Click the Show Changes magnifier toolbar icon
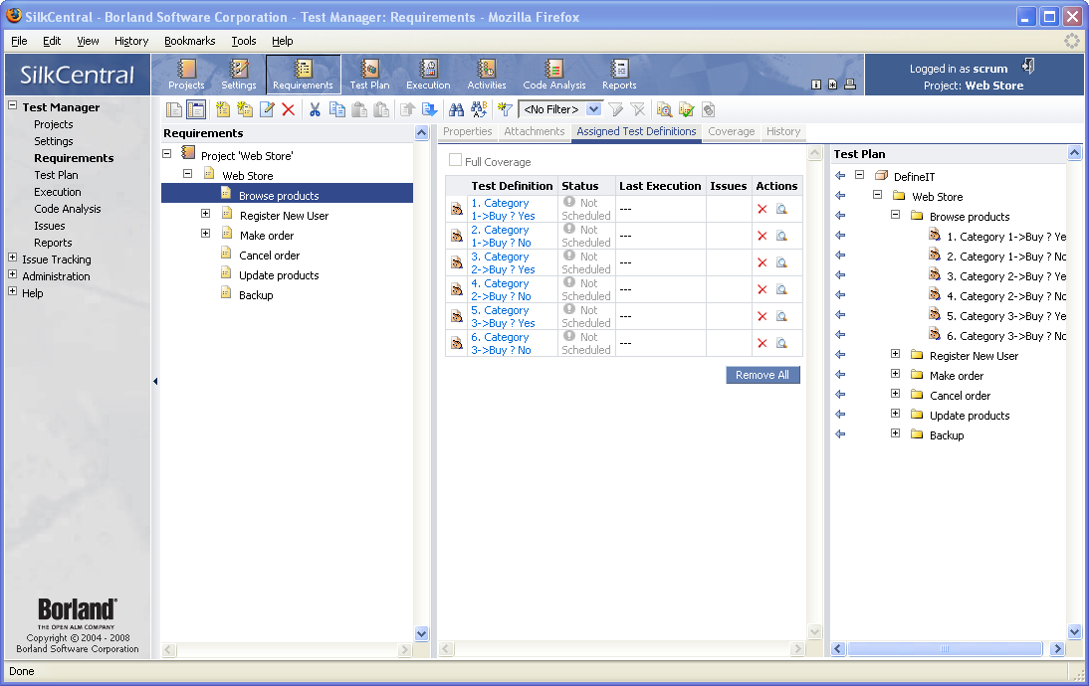The width and height of the screenshot is (1089, 686). 664,109
